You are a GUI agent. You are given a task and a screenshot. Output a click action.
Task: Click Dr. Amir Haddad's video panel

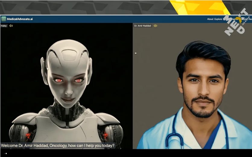192,86
